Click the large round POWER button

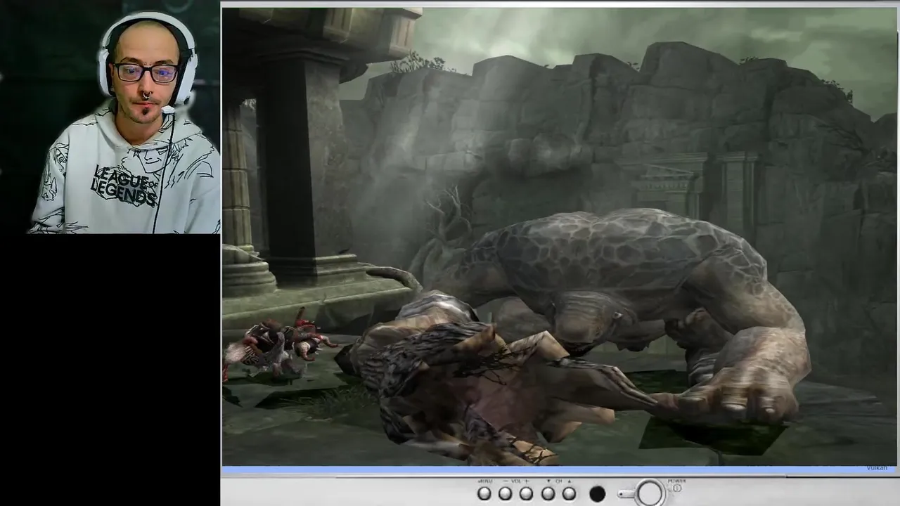[650, 493]
